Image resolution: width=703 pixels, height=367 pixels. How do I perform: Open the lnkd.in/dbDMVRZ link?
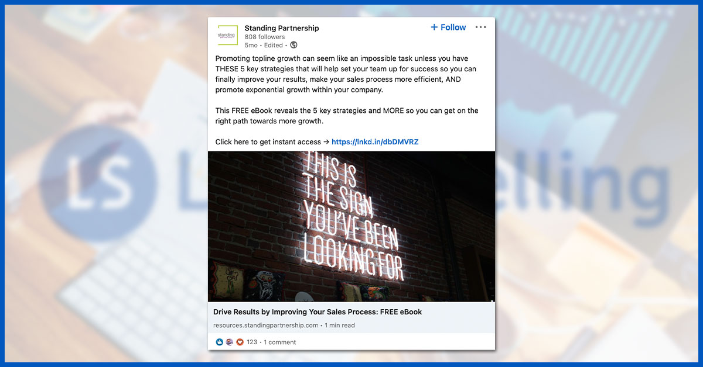click(375, 142)
